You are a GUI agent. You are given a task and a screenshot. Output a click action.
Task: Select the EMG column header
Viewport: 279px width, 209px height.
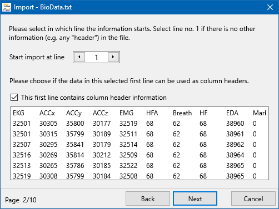click(126, 113)
